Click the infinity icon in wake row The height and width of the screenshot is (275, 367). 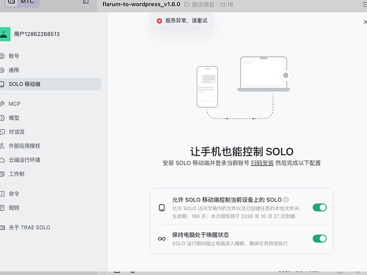tap(162, 239)
